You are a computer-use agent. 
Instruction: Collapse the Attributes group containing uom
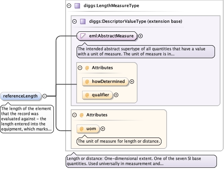[x=74, y=115]
